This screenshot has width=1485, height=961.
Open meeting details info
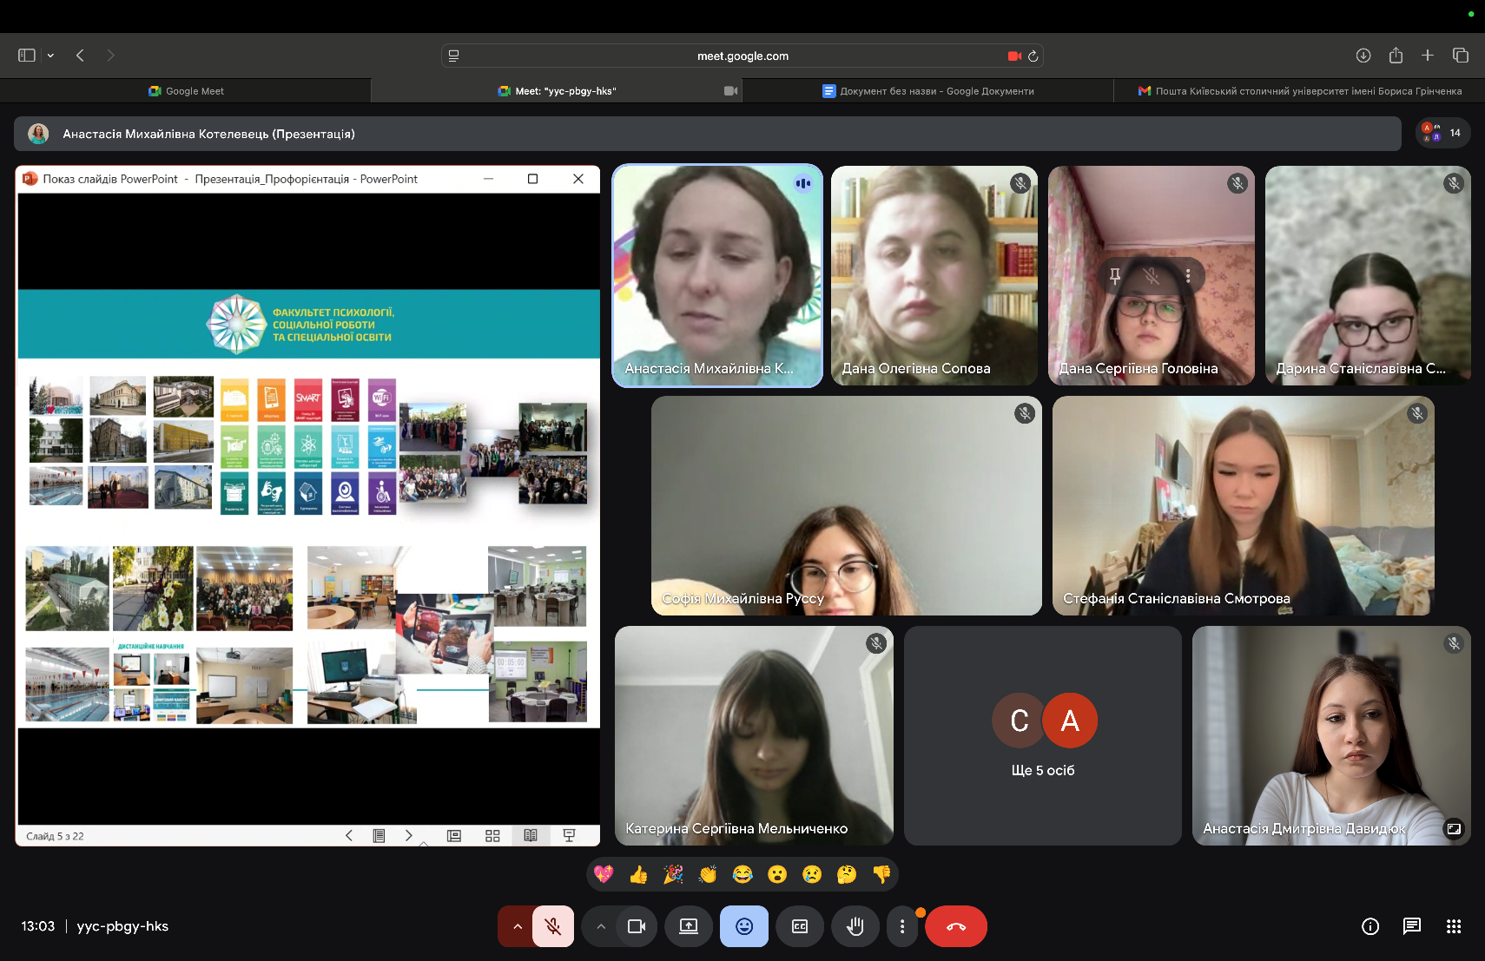tap(1370, 926)
